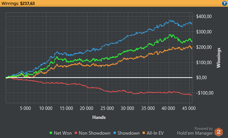This screenshot has width=228, height=138.
Task: Select the Non Showdown legend label
Action: click(94, 133)
